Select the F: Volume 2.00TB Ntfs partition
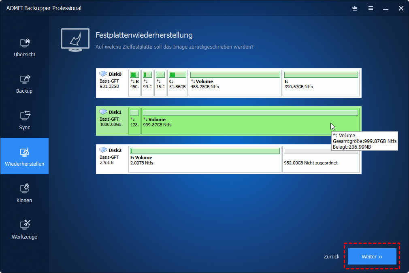 click(x=205, y=159)
